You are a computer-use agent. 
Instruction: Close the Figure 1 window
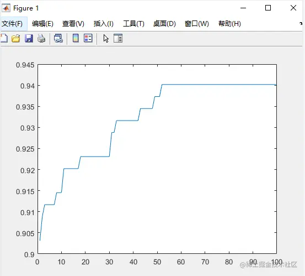(x=293, y=8)
